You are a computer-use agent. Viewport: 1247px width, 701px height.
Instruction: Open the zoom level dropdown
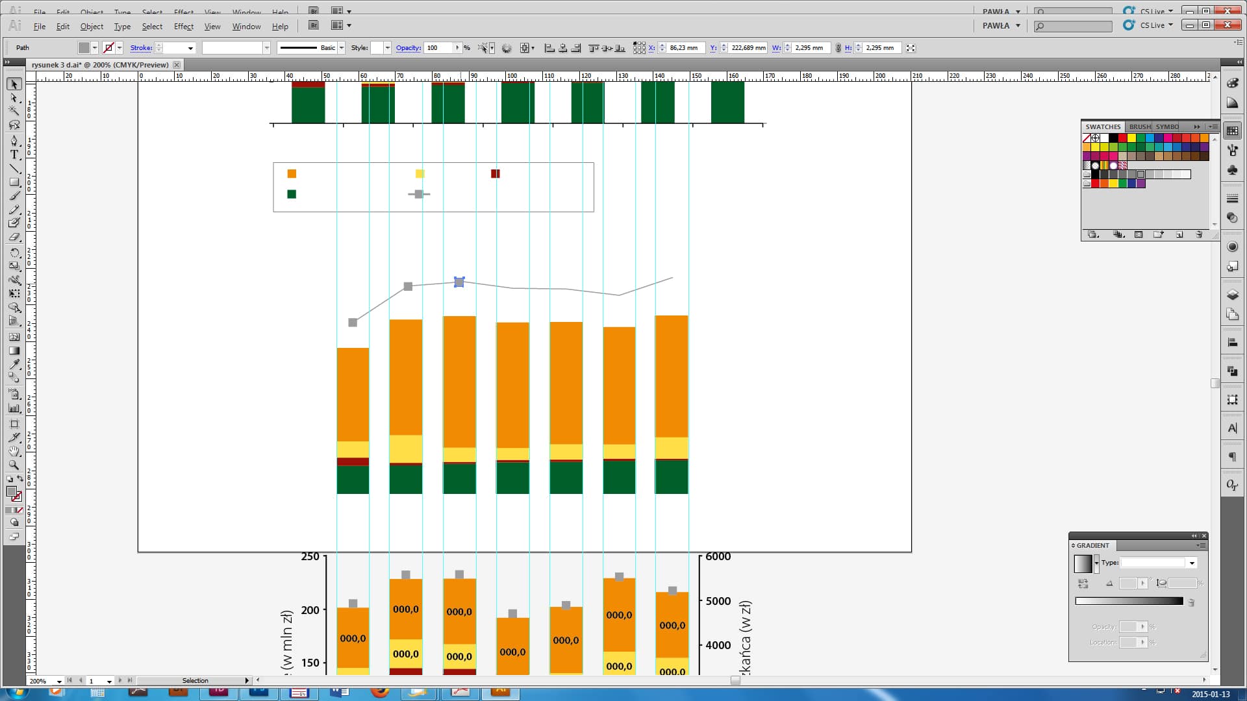59,682
